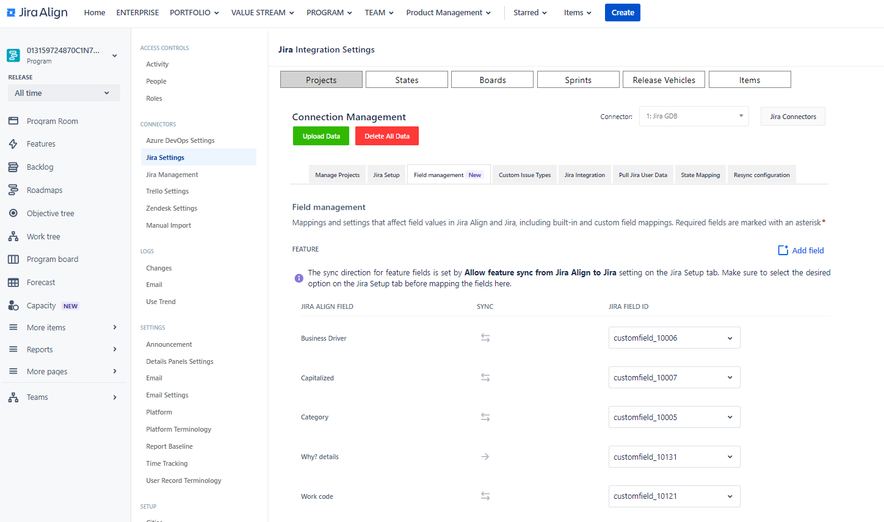This screenshot has height=522, width=884.
Task: Open the All time release dropdown
Action: tap(63, 93)
